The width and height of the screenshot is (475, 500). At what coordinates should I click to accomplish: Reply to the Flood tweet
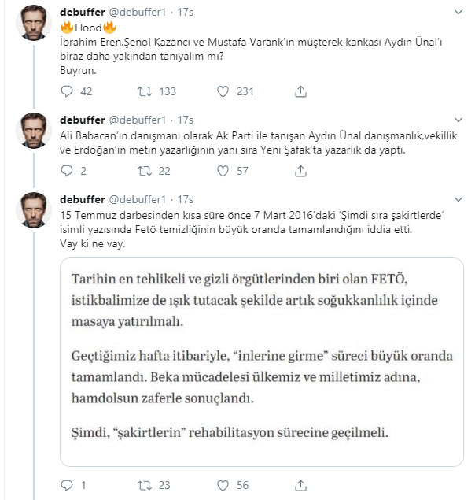[68, 91]
